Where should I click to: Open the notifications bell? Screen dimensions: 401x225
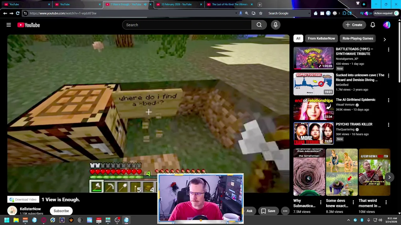373,25
